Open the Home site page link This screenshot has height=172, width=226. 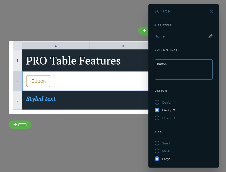point(159,36)
